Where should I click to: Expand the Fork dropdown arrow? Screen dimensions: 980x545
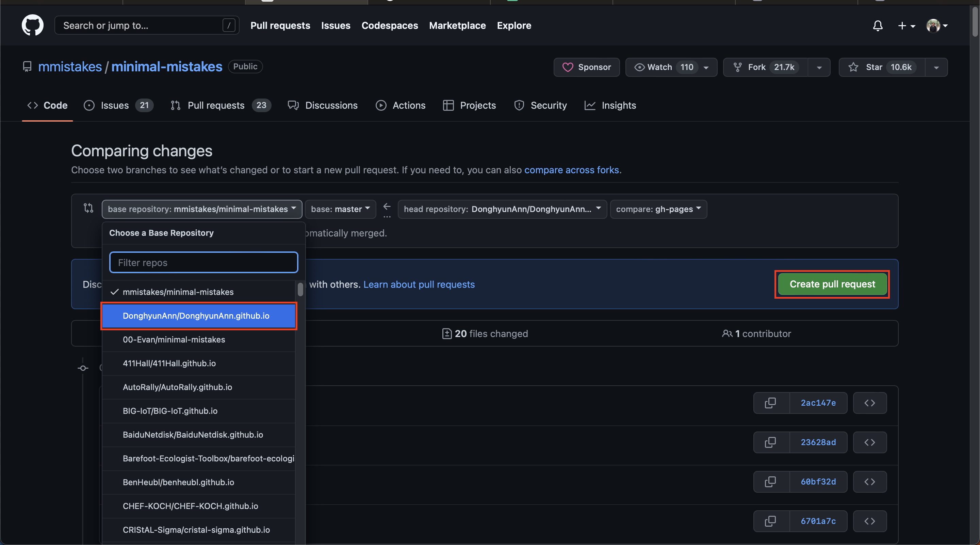(819, 67)
